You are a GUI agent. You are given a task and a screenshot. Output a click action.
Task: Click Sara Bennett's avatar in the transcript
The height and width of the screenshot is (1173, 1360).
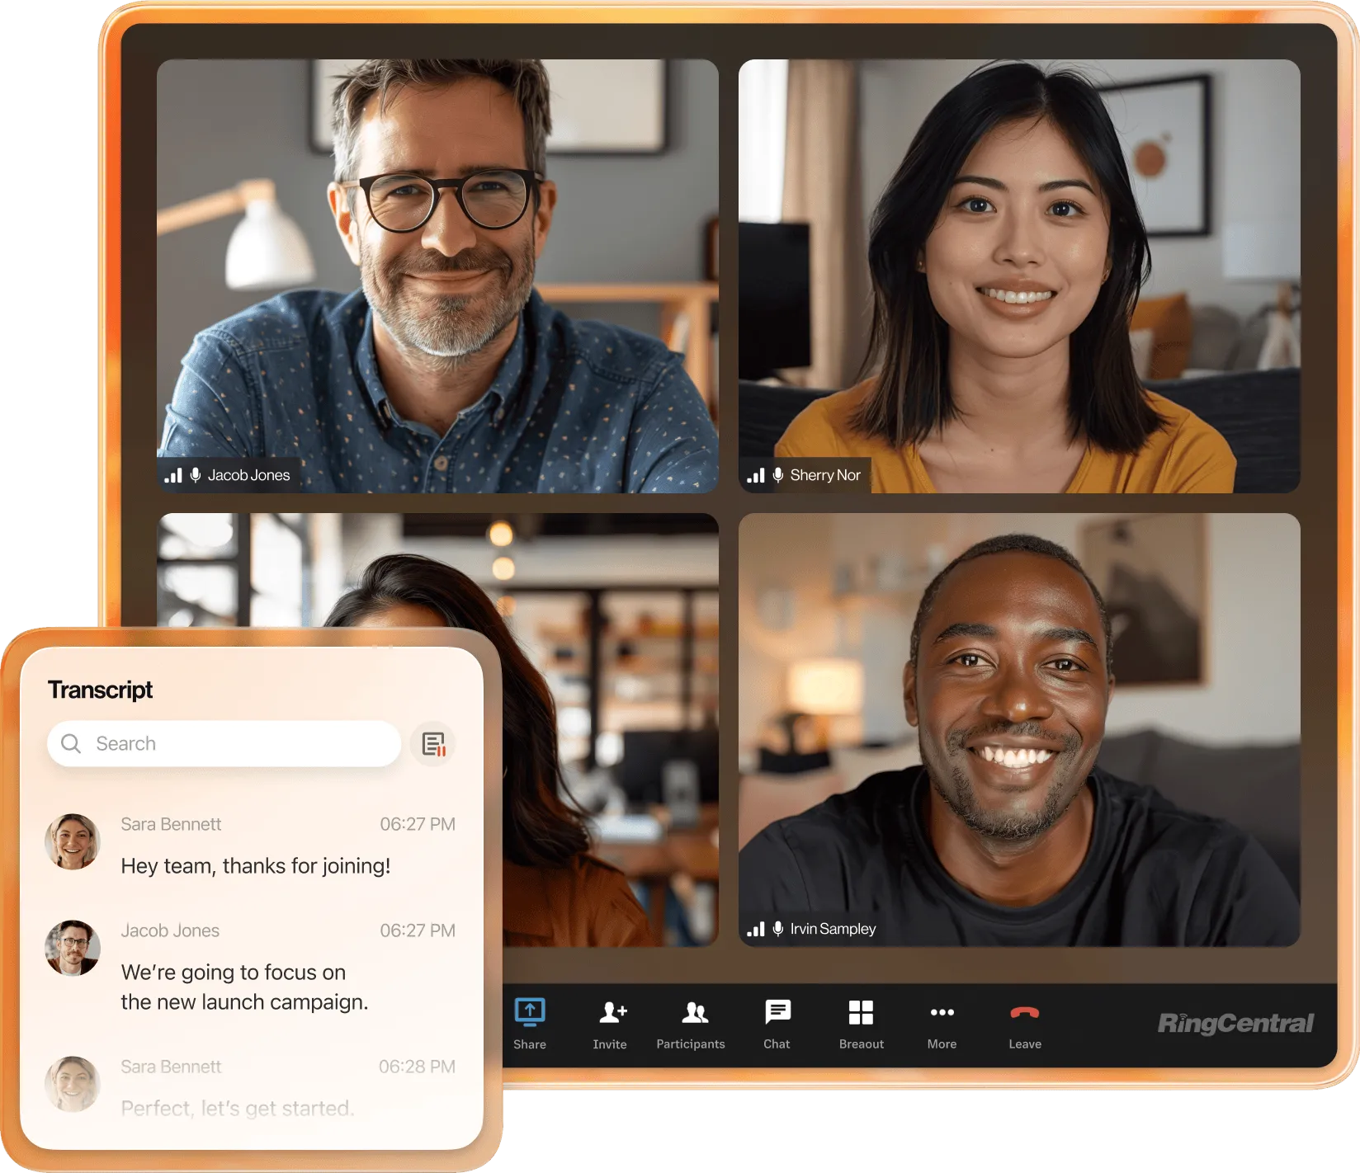72,842
